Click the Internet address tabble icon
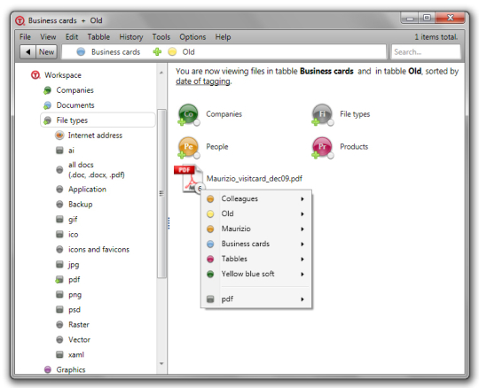 tap(59, 136)
